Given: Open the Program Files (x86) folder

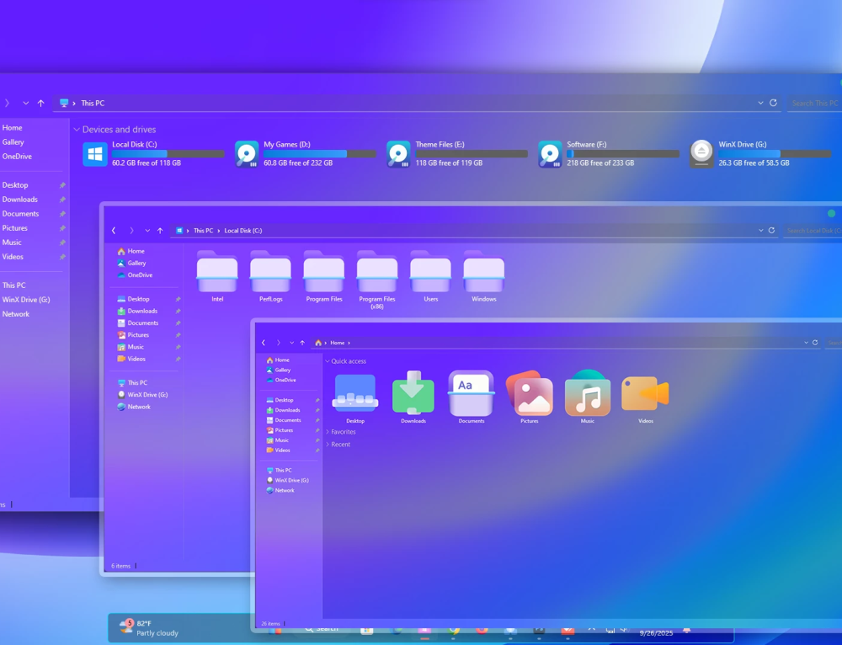Looking at the screenshot, I should click(x=376, y=271).
